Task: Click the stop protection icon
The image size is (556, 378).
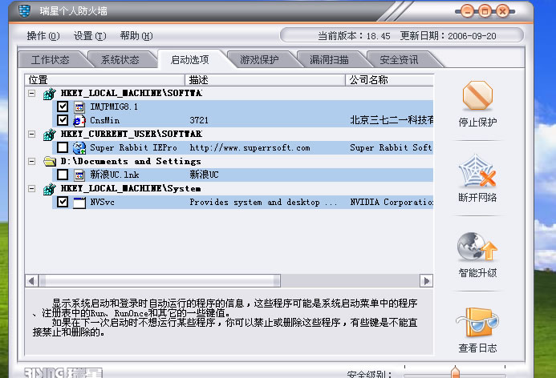Action: click(477, 95)
